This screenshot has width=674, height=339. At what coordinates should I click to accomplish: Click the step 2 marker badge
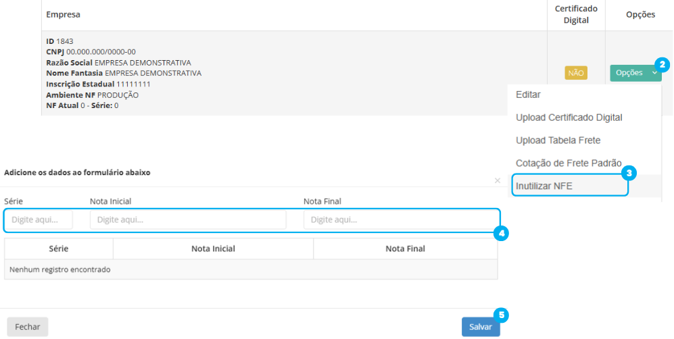(663, 65)
